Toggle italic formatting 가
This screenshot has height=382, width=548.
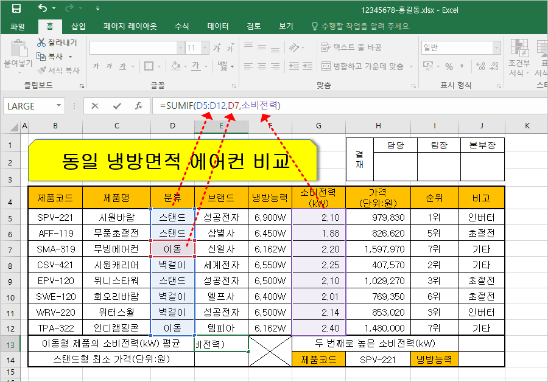pyautogui.click(x=110, y=66)
